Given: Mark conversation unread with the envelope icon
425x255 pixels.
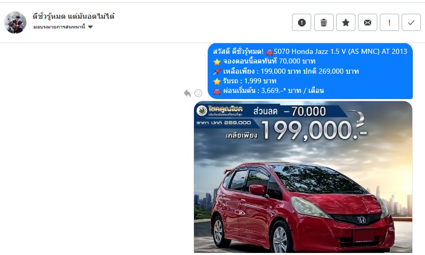Looking at the screenshot, I should 368,22.
